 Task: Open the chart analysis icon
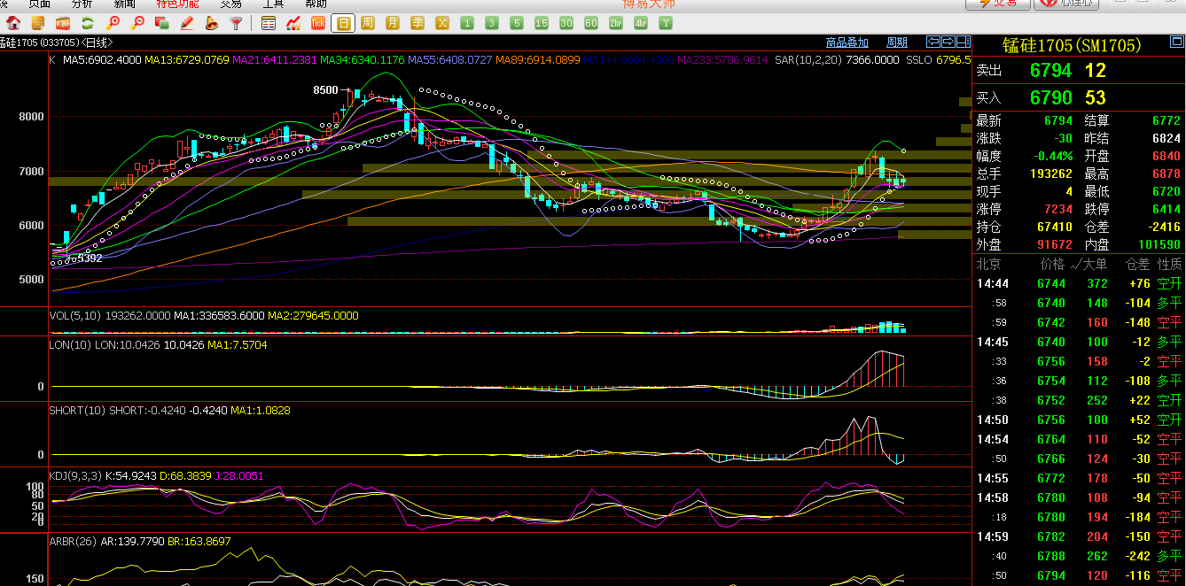tap(293, 23)
